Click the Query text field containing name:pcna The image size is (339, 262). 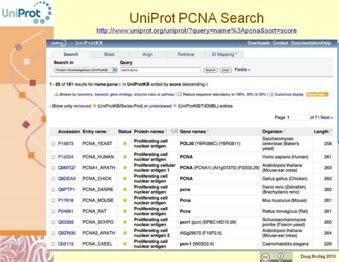point(160,70)
